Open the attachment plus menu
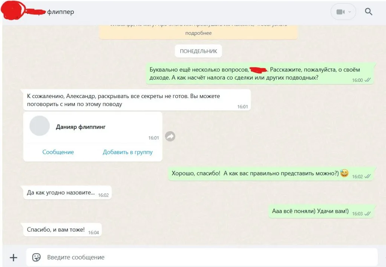 click(13, 258)
